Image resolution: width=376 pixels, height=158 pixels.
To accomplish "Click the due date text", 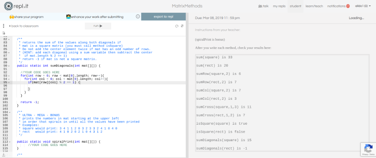I will (217, 18).
